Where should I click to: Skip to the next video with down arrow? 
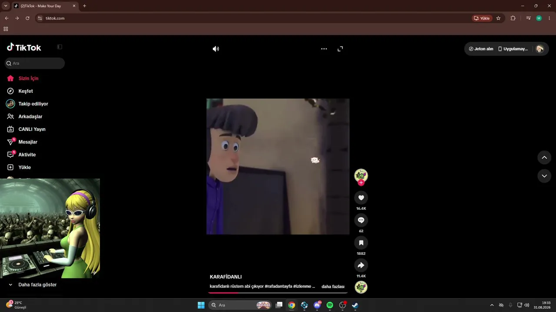[x=544, y=176]
